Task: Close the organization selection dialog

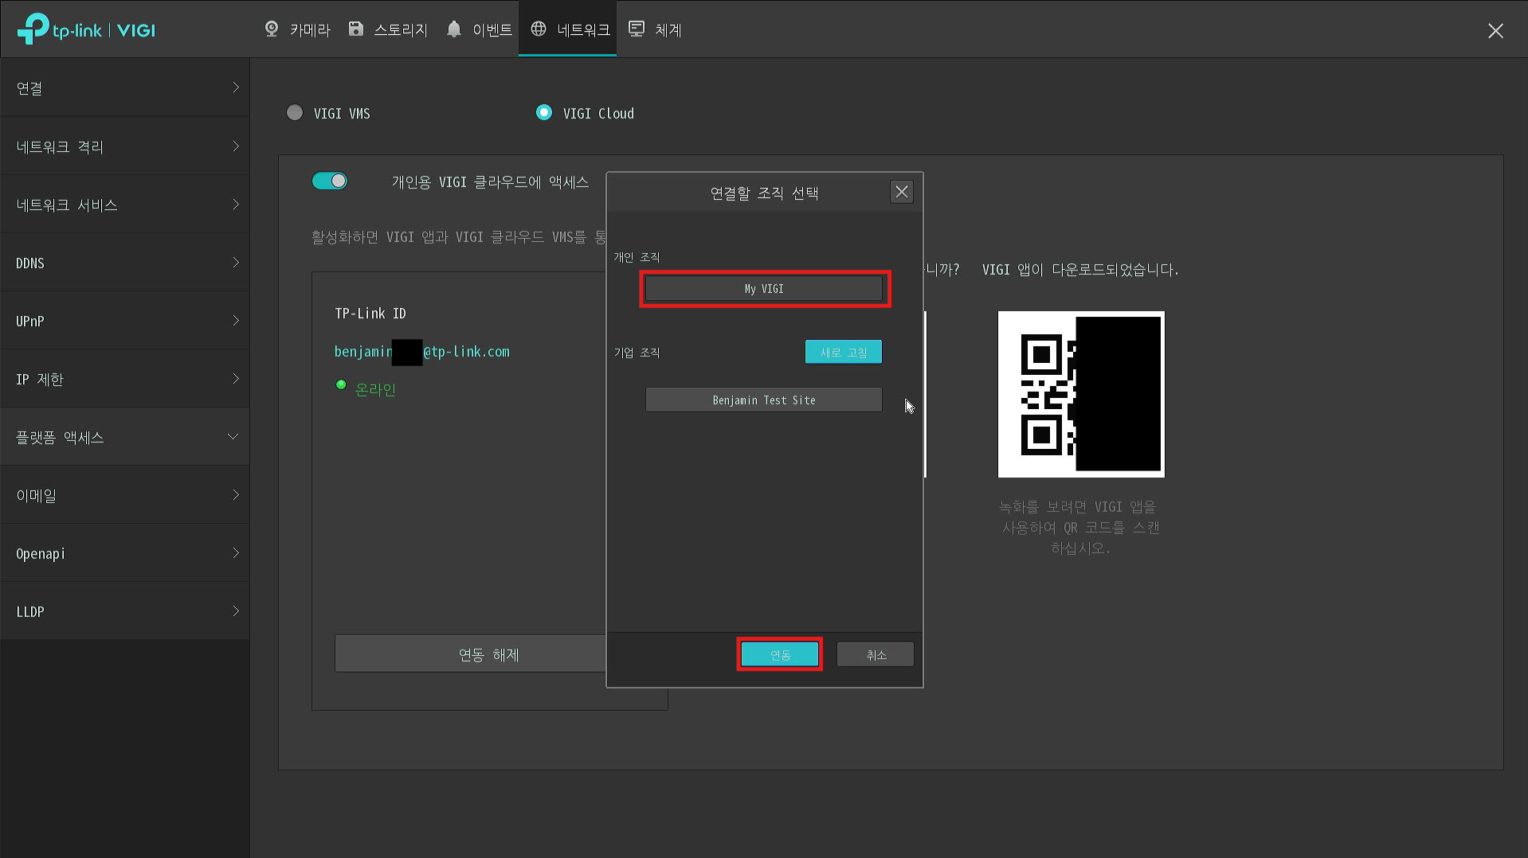Action: 901,192
